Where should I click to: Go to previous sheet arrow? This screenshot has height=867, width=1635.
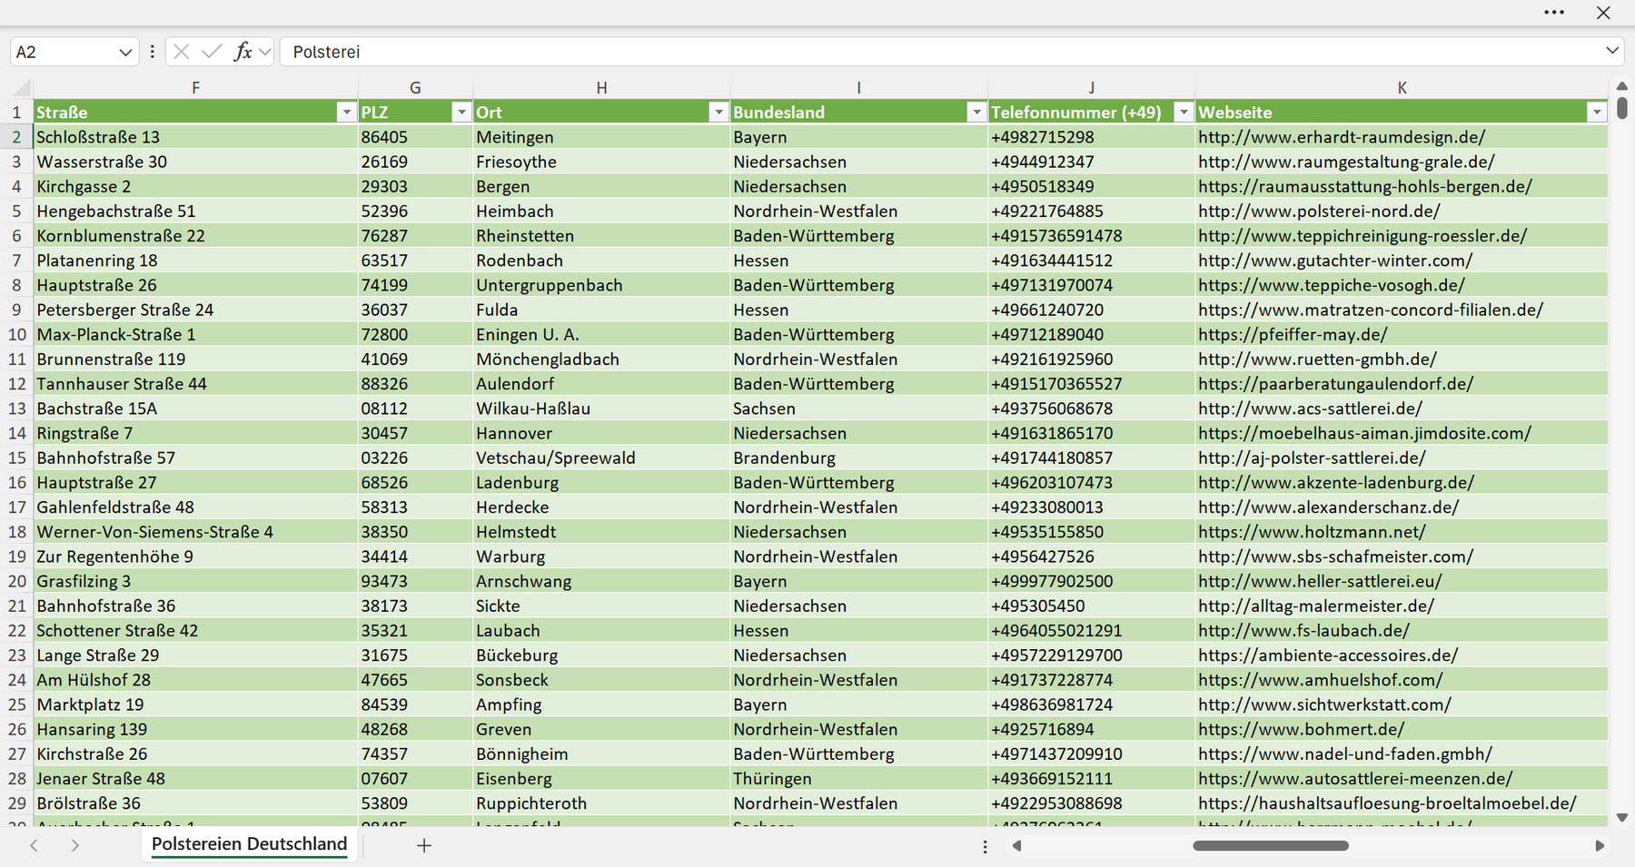tap(34, 845)
